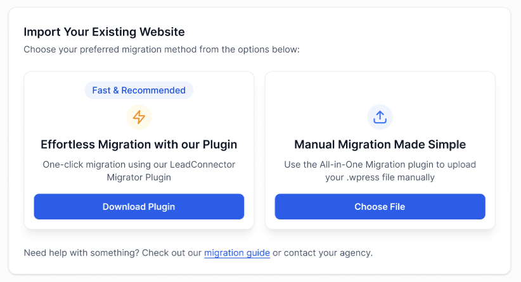Click the Fast & Recommended badge
The height and width of the screenshot is (282, 521).
pyautogui.click(x=139, y=90)
